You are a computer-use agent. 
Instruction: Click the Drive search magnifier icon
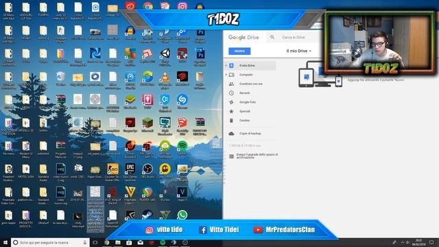click(272, 37)
